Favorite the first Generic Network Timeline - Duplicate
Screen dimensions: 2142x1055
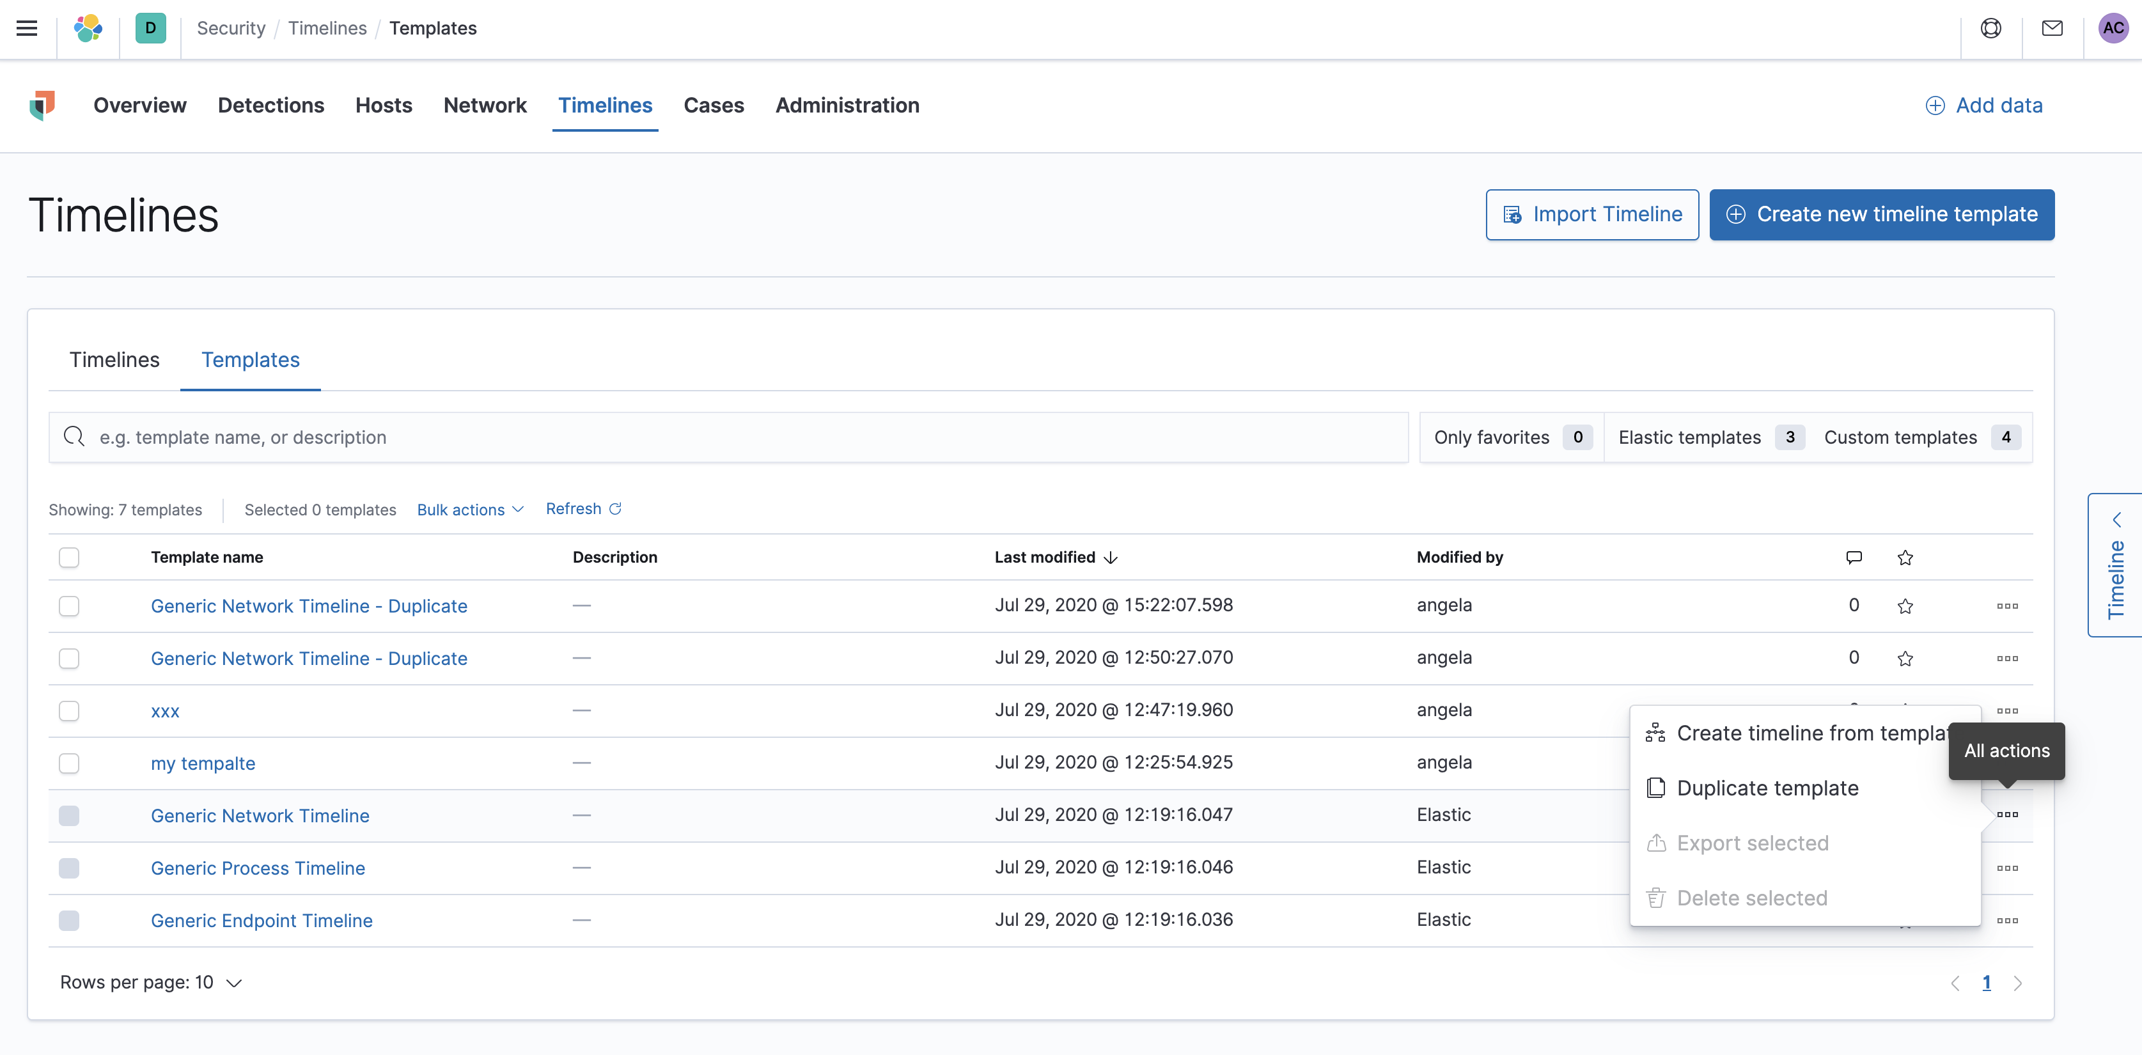[1904, 606]
